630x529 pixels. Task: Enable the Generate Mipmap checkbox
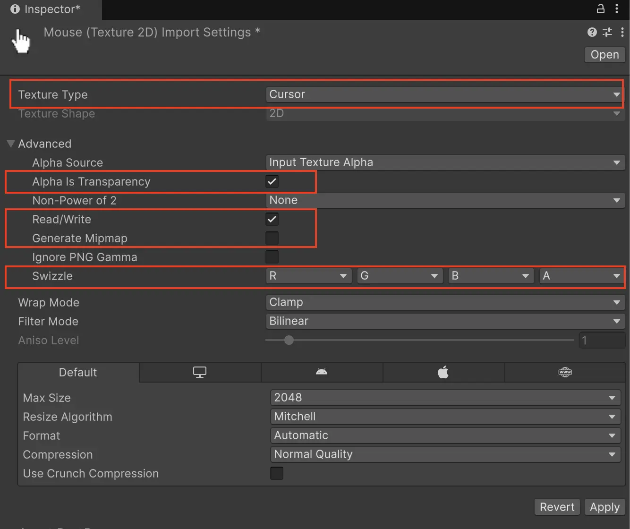click(x=272, y=238)
